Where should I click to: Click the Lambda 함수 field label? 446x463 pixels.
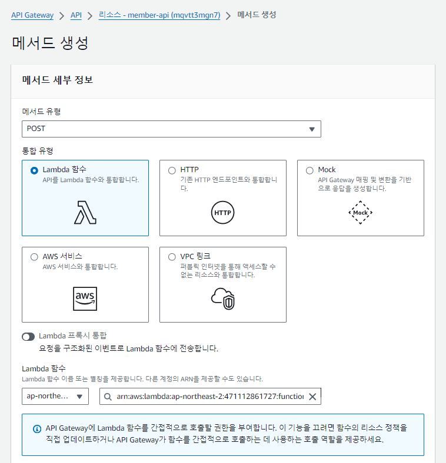click(44, 368)
